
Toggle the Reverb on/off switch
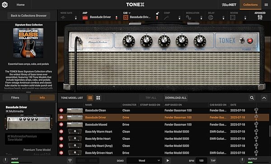tap(245, 18)
